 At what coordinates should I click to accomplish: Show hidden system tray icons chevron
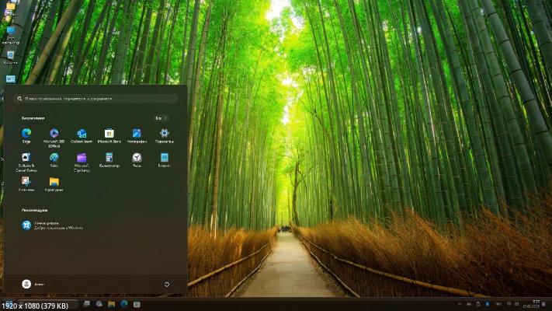[460, 303]
